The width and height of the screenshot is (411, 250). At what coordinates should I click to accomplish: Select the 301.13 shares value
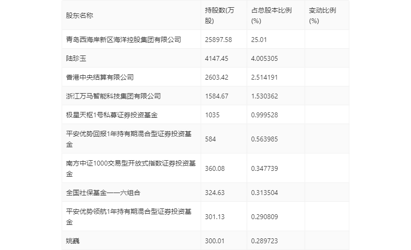click(x=215, y=217)
